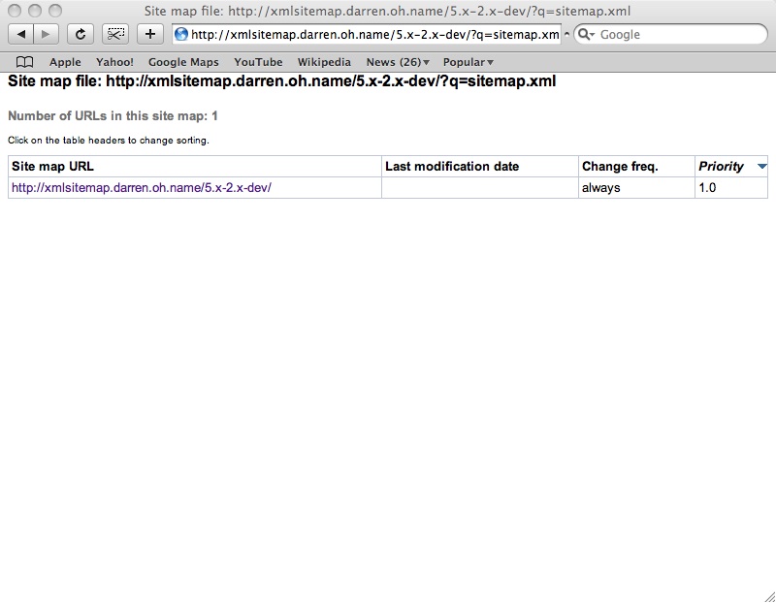Open the Google Maps bookmark
The width and height of the screenshot is (776, 603).
point(183,62)
